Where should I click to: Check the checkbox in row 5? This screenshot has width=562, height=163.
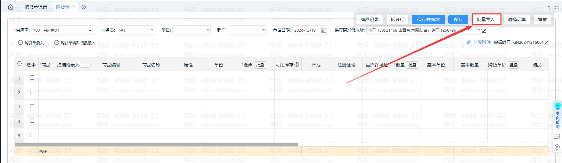pyautogui.click(x=32, y=135)
